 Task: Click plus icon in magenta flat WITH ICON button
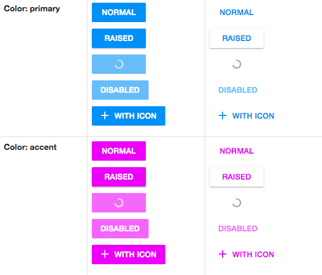[x=223, y=254]
